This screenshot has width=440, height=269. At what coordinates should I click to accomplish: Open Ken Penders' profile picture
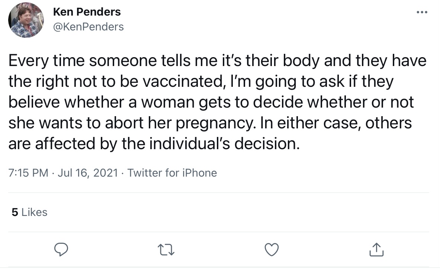tap(26, 20)
